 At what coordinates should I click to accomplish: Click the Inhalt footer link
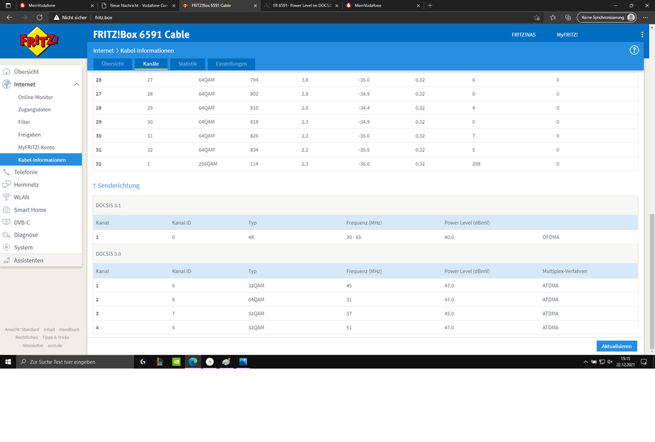pos(49,329)
